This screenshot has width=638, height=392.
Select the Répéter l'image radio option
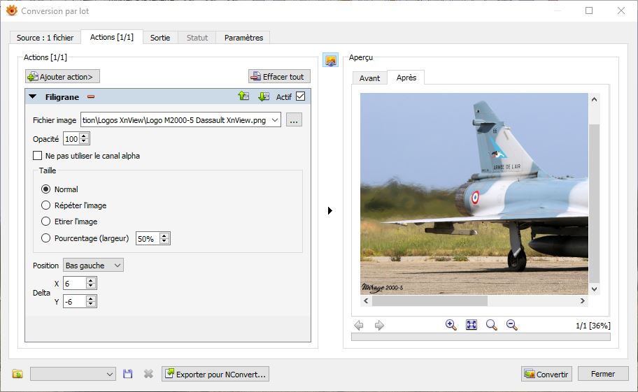(46, 205)
